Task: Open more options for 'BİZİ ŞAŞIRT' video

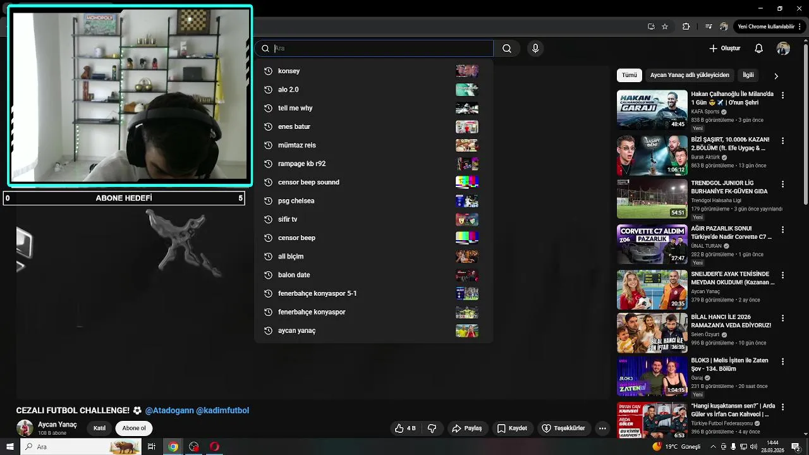Action: [x=782, y=141]
